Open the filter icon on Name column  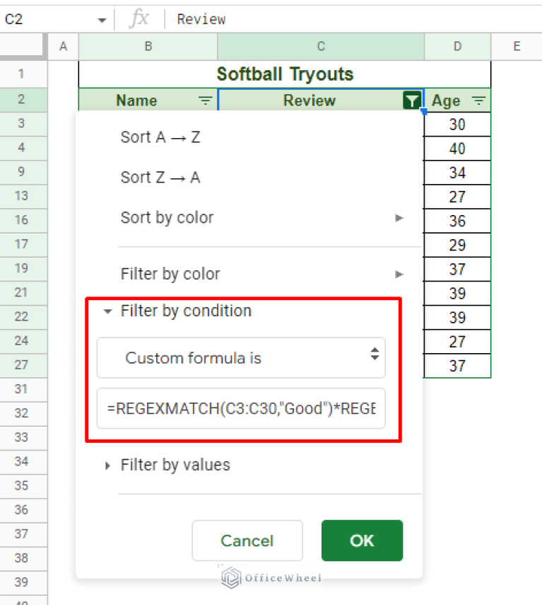pos(206,100)
